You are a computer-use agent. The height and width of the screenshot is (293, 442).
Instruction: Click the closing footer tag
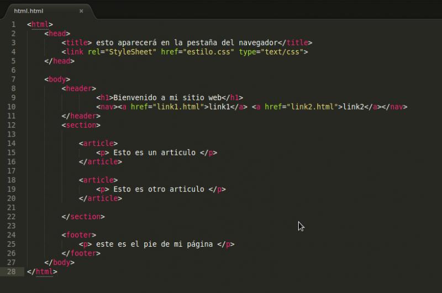81,253
